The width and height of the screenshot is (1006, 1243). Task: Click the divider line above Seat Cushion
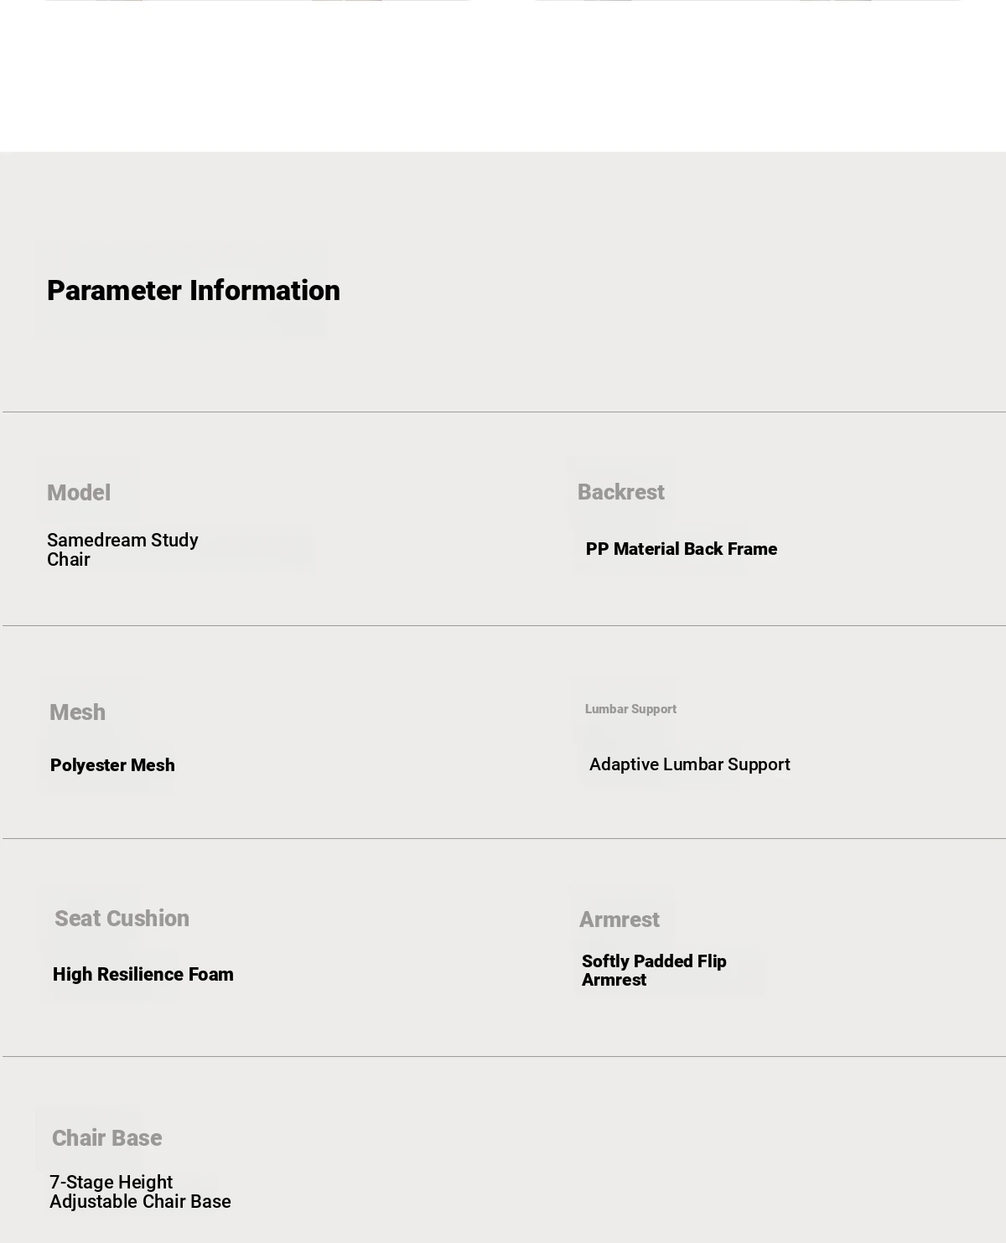[504, 838]
